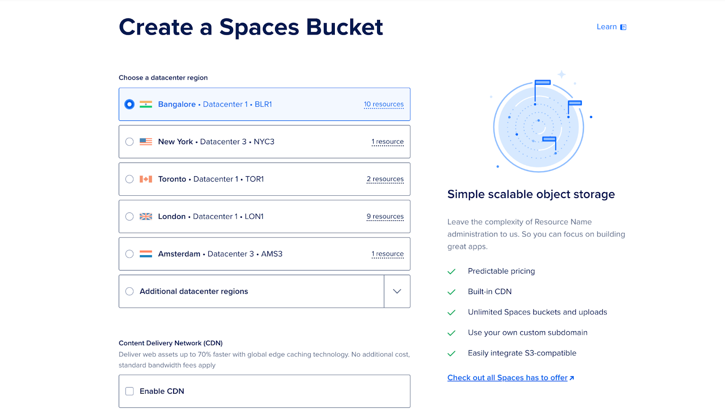Click the US flag icon for New York
Screen dimensions: 725x415
[145, 142]
